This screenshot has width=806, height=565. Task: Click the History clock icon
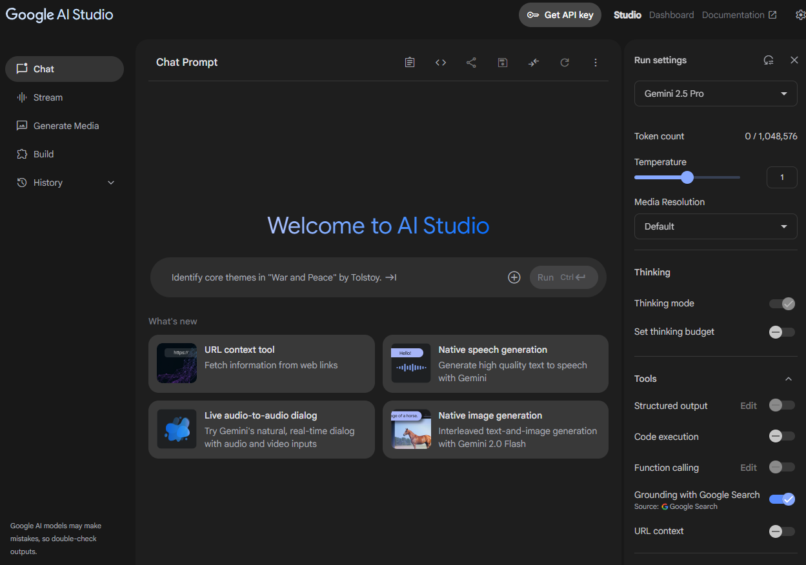[x=22, y=183]
